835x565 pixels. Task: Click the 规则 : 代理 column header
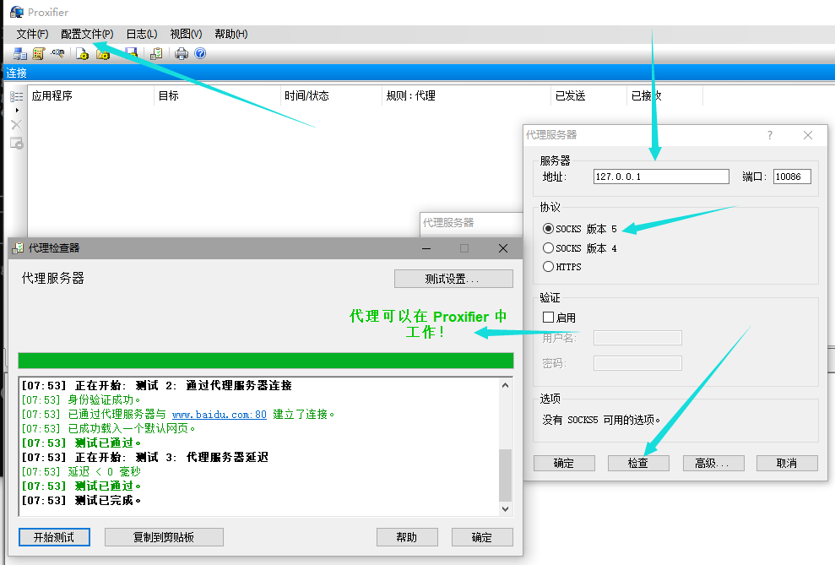tap(467, 95)
